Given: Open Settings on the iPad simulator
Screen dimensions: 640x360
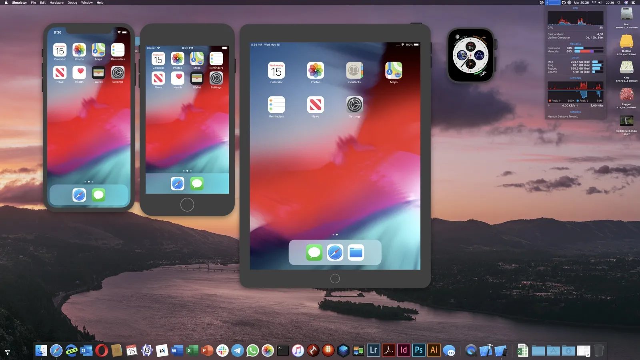Looking at the screenshot, I should click(x=354, y=105).
